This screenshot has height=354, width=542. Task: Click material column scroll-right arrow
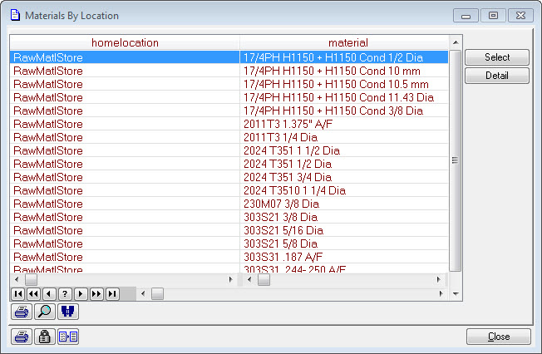tap(439, 280)
